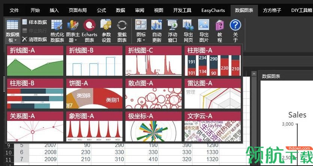Image resolution: width=313 pixels, height=166 pixels.
Task: Choose the 折线图-B template thumbnail
Action: (x=94, y=61)
